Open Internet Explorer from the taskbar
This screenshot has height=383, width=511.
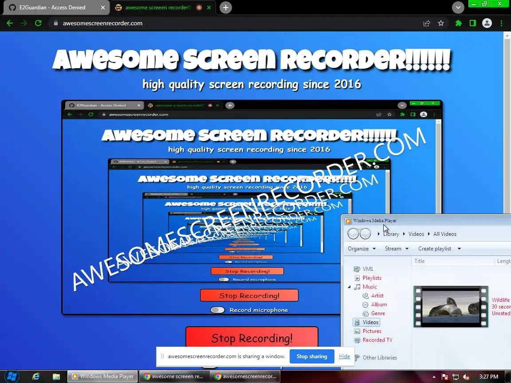35,376
